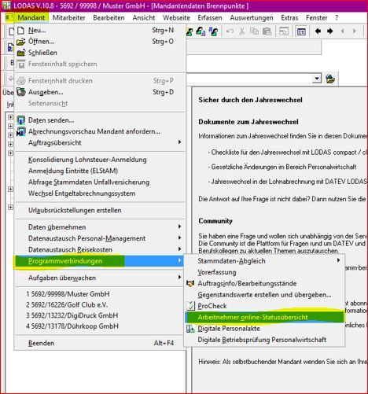Expand the topmost tree node plus box
The width and height of the screenshot is (368, 394).
click(10, 117)
